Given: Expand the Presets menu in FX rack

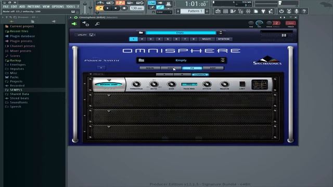Looking at the screenshot, I should pos(96,74).
